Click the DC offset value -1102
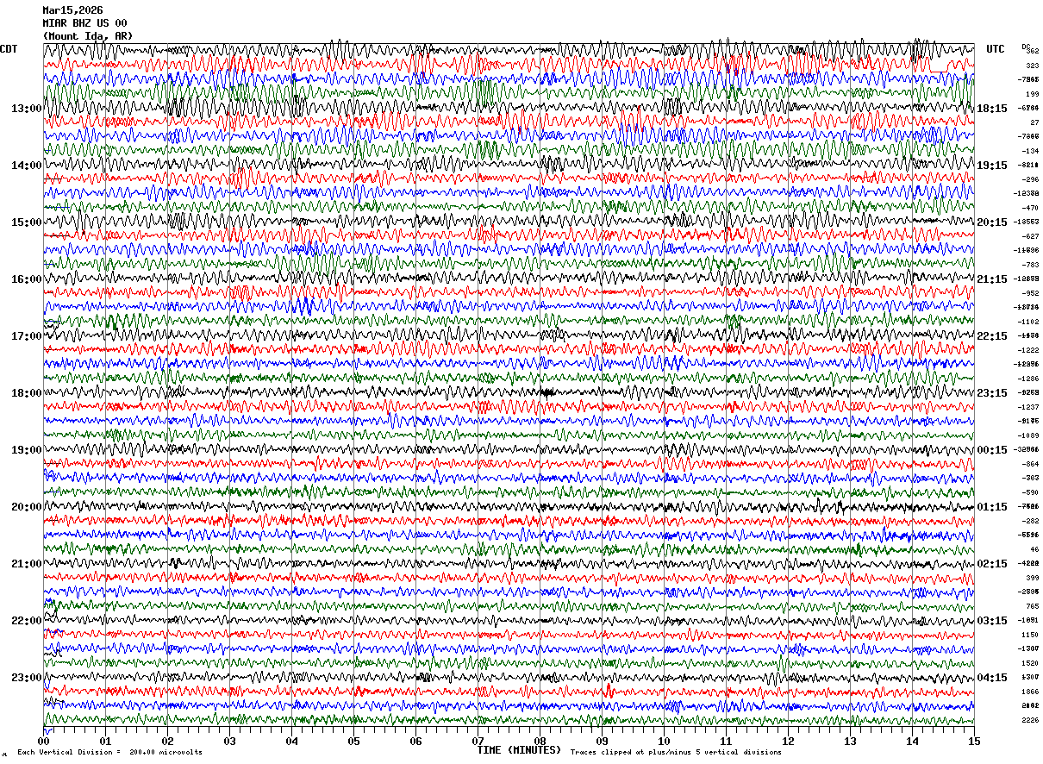The image size is (1043, 764). 1029,322
